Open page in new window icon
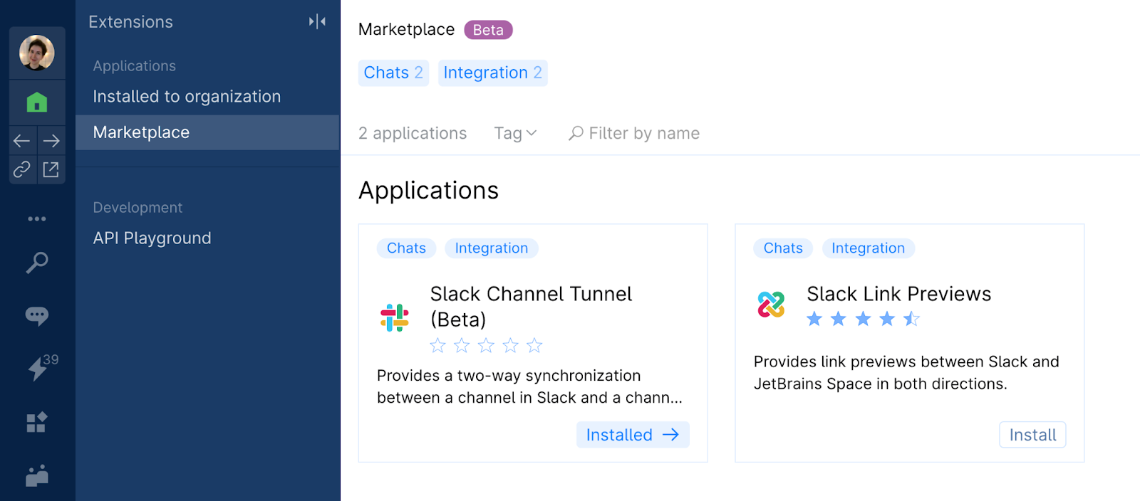Viewport: 1140px width, 501px height. 51,169
